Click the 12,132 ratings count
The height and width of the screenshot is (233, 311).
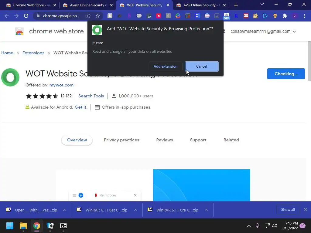click(66, 96)
